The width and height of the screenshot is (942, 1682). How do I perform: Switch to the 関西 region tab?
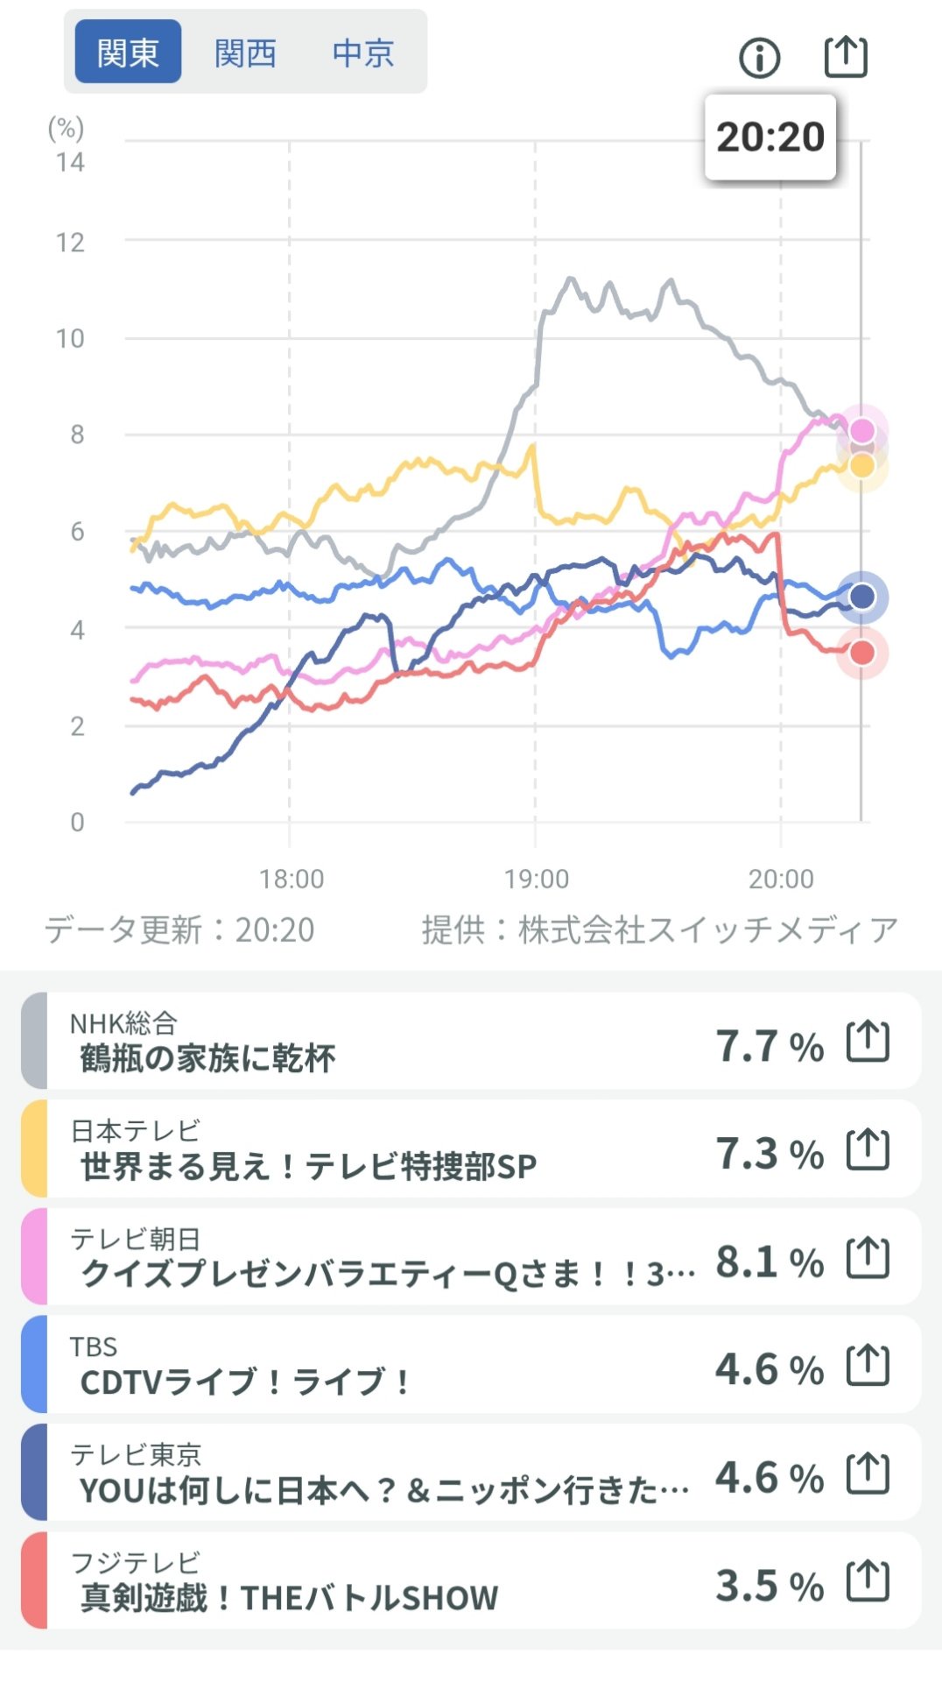245,53
